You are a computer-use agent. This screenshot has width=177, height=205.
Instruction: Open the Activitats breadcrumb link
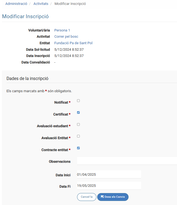click(x=41, y=4)
